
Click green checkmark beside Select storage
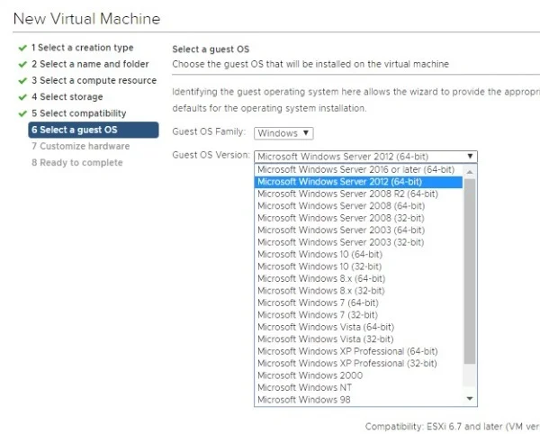(x=22, y=97)
